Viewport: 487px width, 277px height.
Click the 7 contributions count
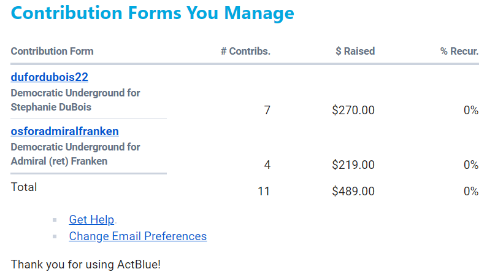267,111
